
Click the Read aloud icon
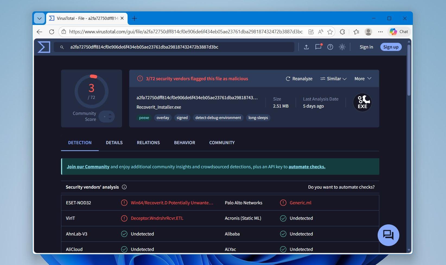coord(321,32)
